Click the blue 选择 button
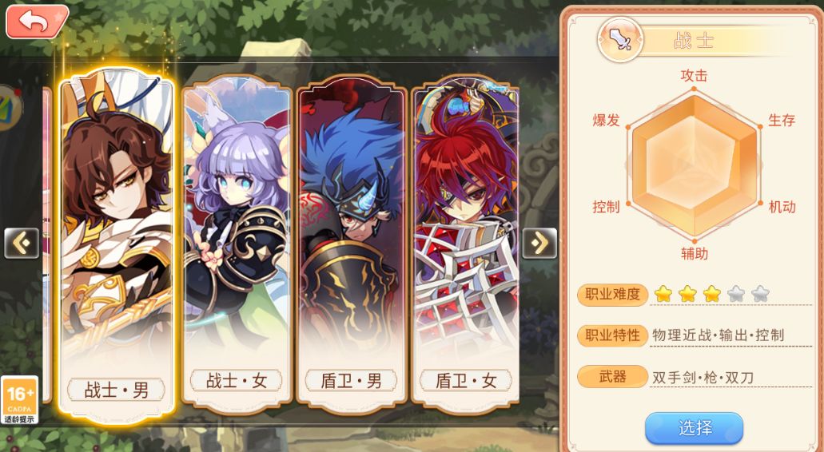The height and width of the screenshot is (452, 824). (695, 428)
